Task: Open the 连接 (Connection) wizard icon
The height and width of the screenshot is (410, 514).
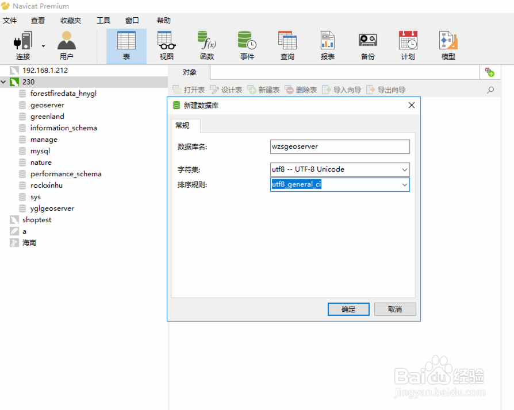Action: [x=21, y=45]
